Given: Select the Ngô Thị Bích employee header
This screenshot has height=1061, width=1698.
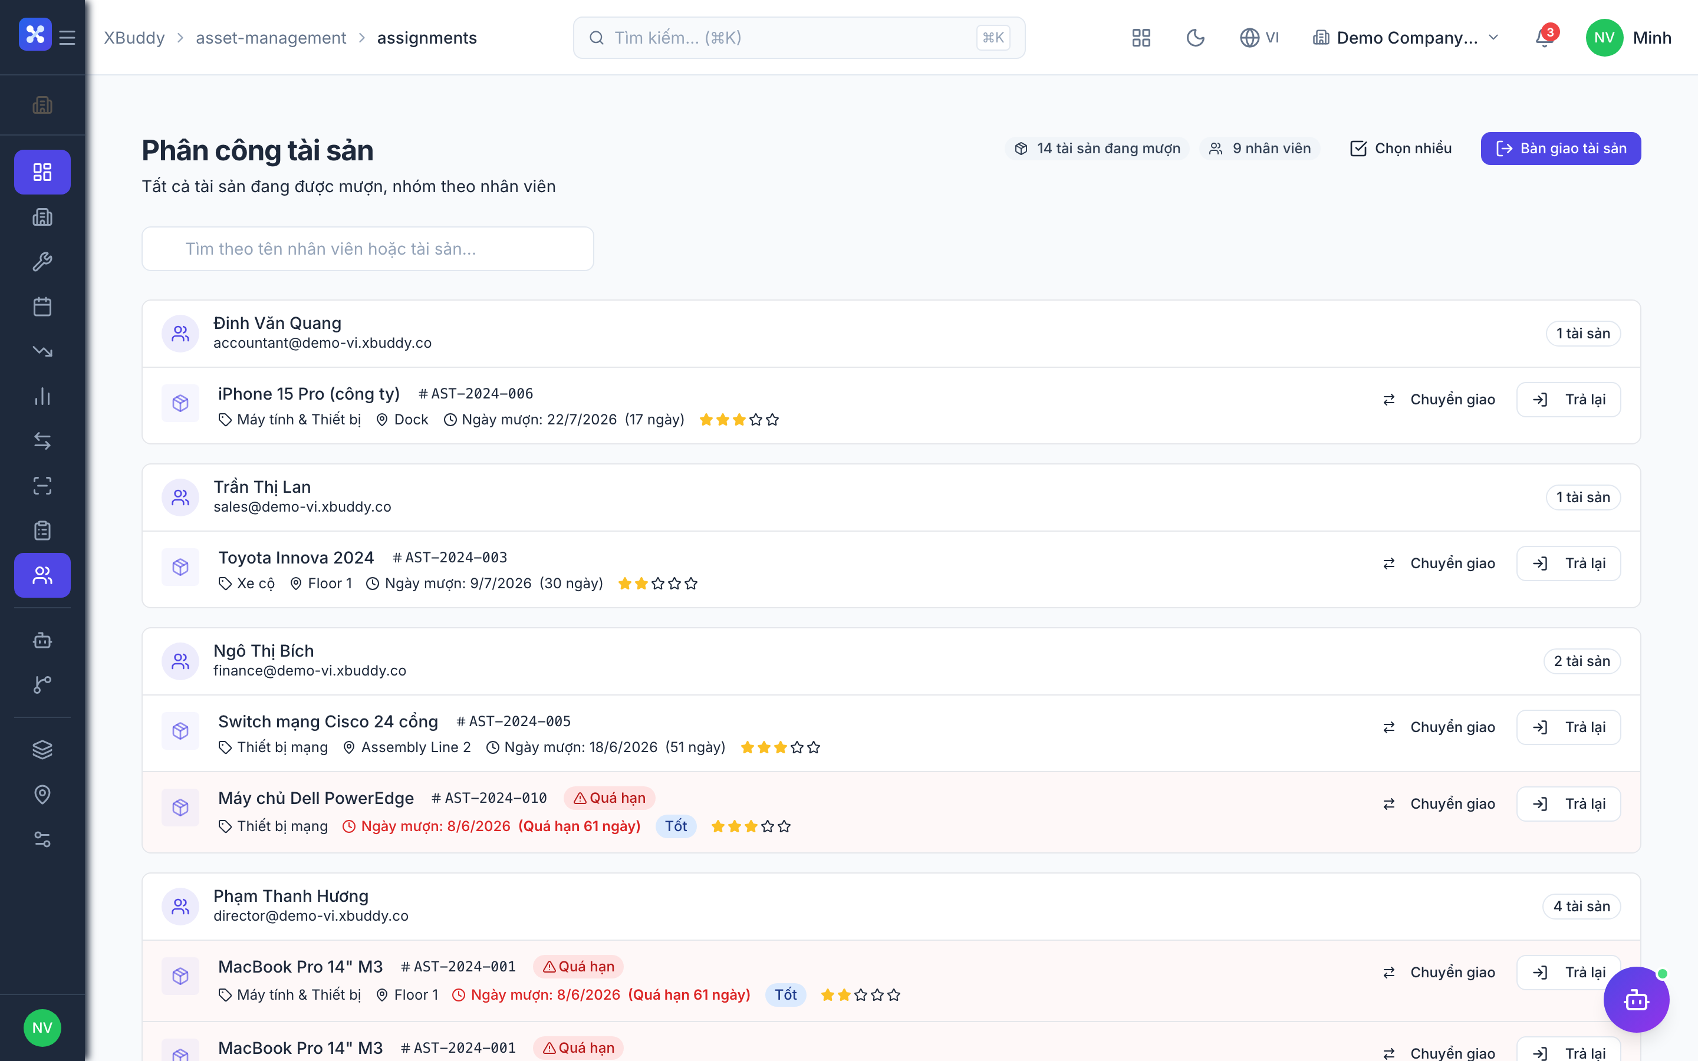Looking at the screenshot, I should click(891, 662).
